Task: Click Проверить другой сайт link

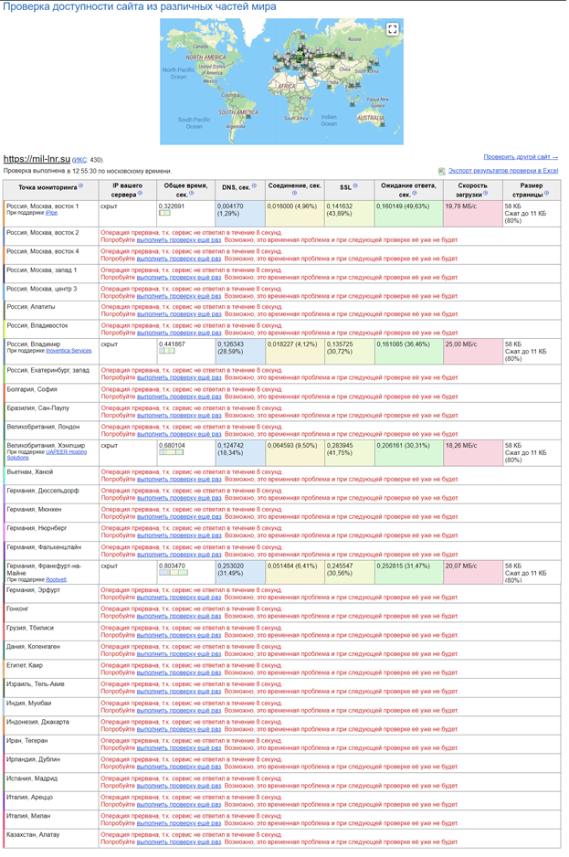Action: coord(521,157)
